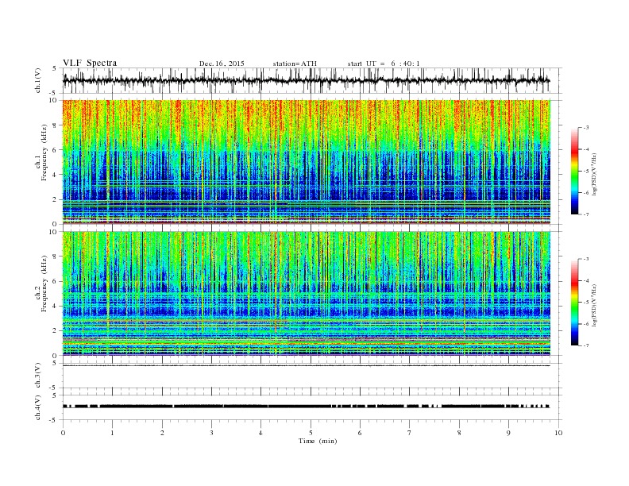Click upper colorbar tick value '-7'
Viewport: 629px width, 486px height.
585,214
